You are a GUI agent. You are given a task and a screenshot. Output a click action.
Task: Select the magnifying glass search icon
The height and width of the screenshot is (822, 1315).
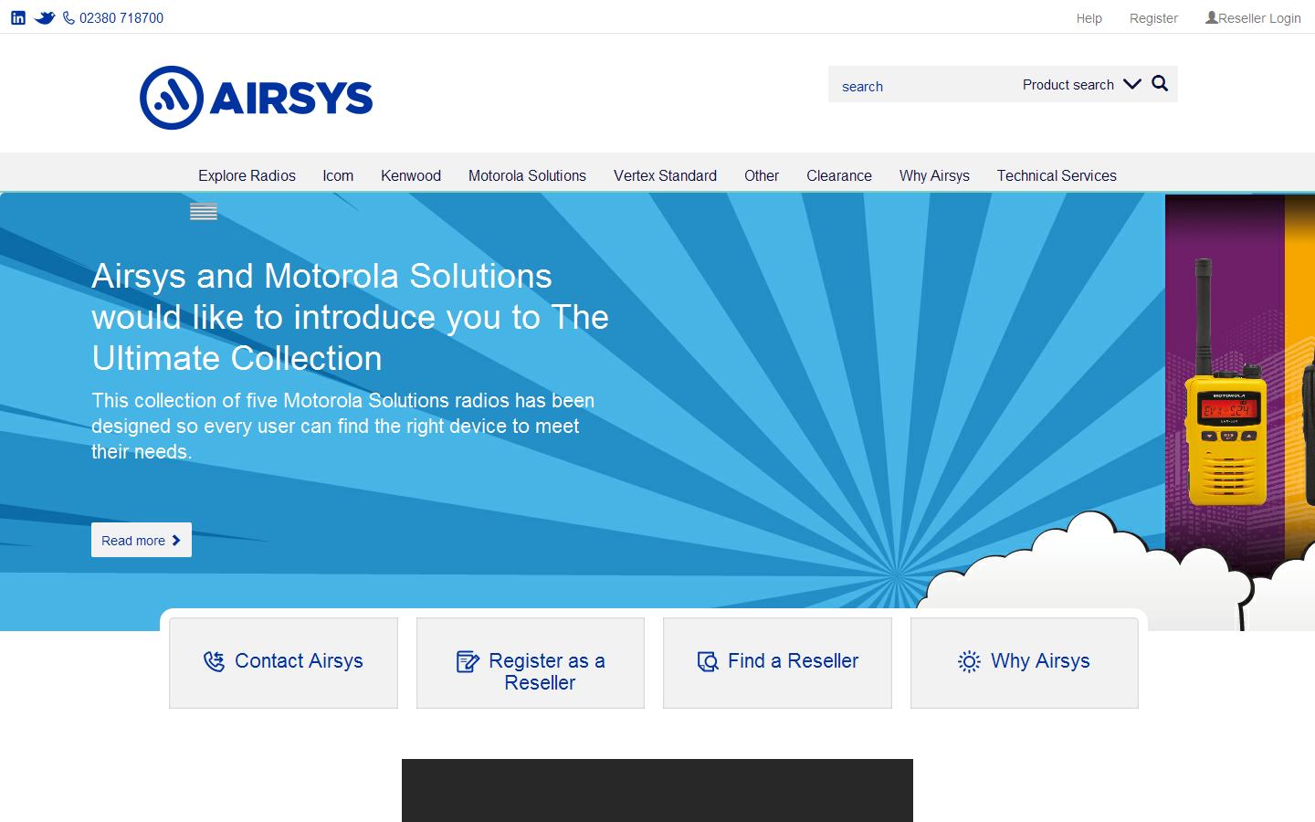(x=1159, y=83)
